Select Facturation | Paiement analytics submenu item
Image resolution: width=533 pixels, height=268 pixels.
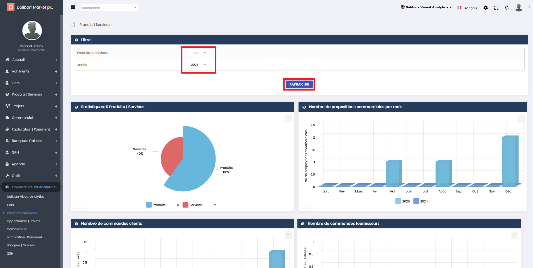pos(25,237)
